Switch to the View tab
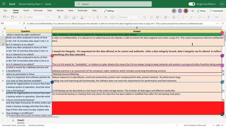Screen dimensions: 226x127 click(71, 11)
